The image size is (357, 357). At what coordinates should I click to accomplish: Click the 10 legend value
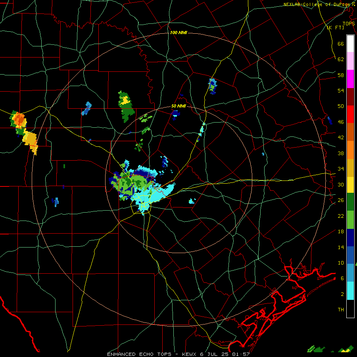pyautogui.click(x=341, y=263)
